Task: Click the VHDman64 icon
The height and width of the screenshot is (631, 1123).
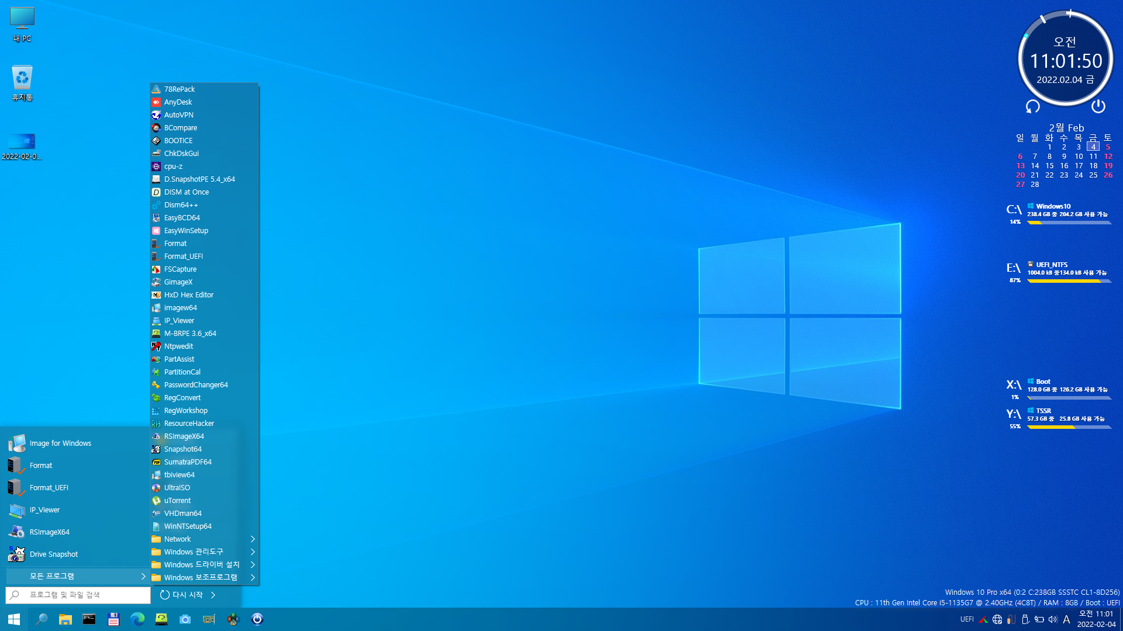Action: (156, 514)
